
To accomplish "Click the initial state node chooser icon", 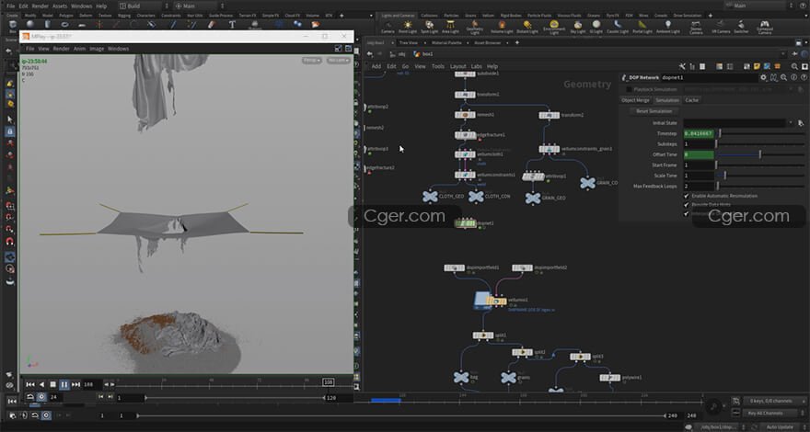I will [x=801, y=123].
